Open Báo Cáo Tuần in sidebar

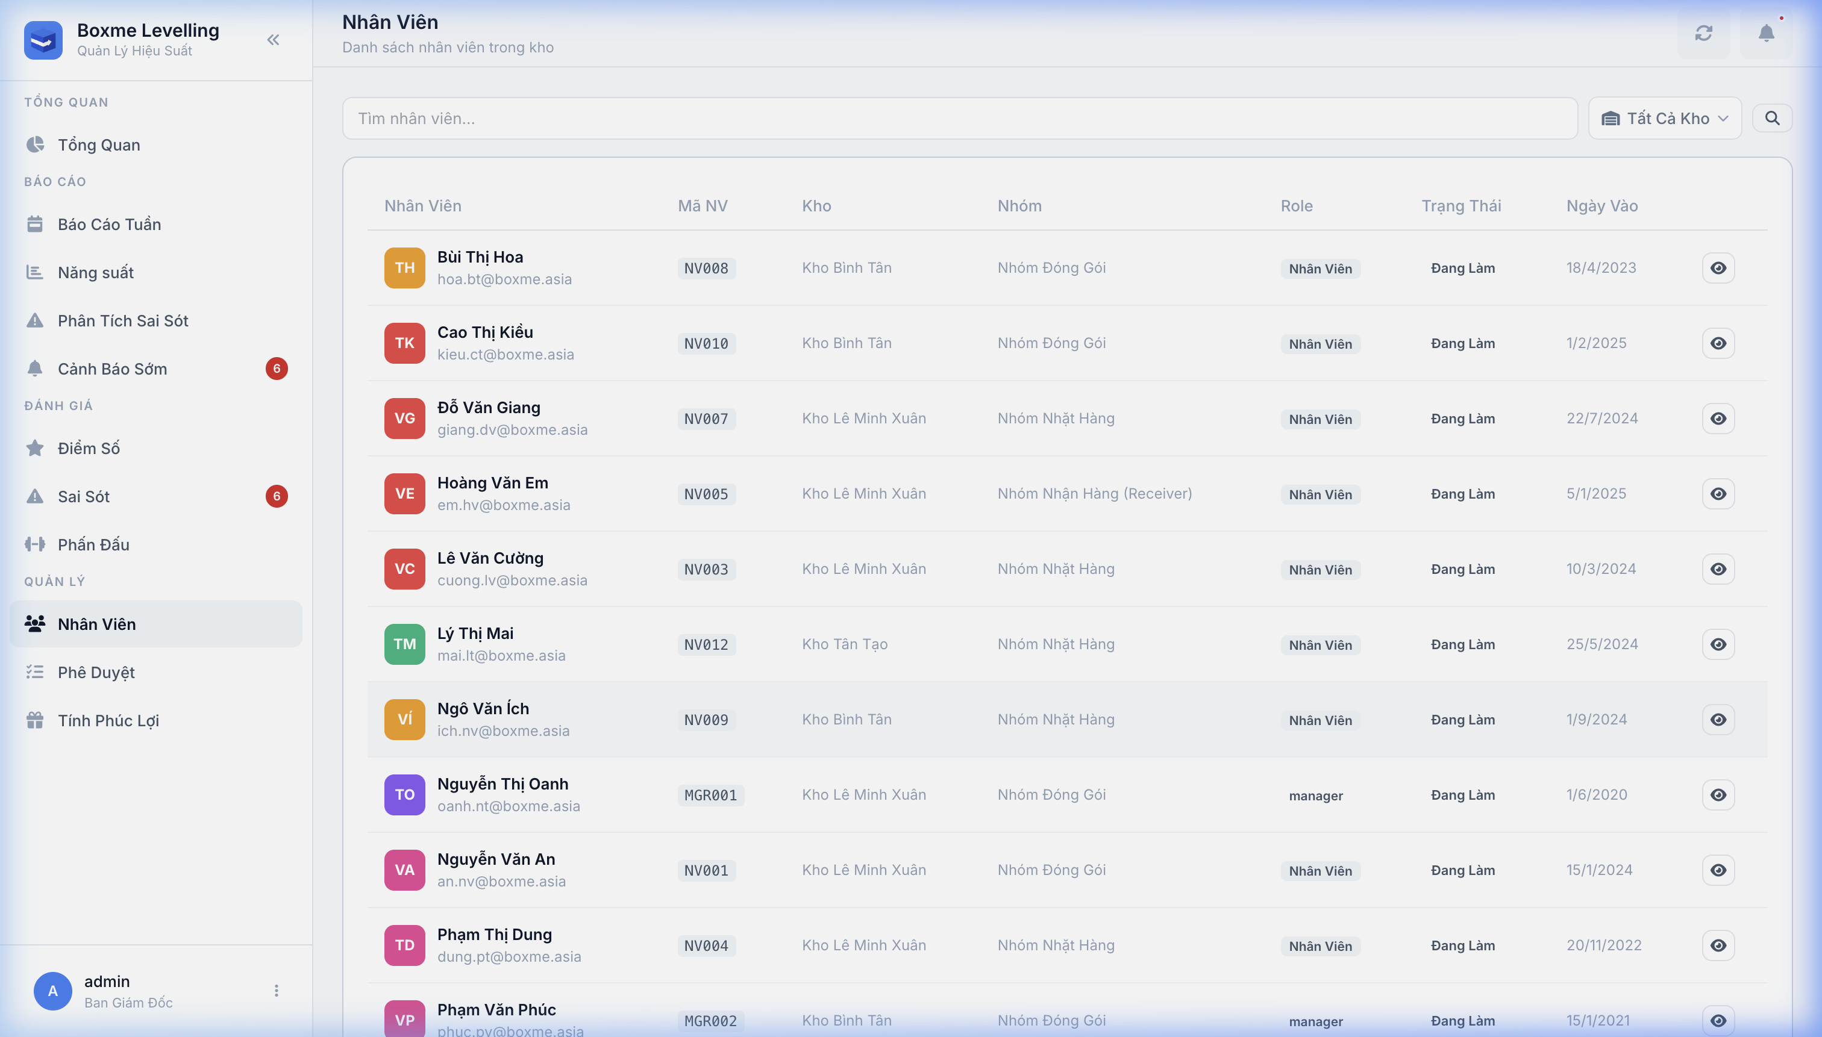109,225
